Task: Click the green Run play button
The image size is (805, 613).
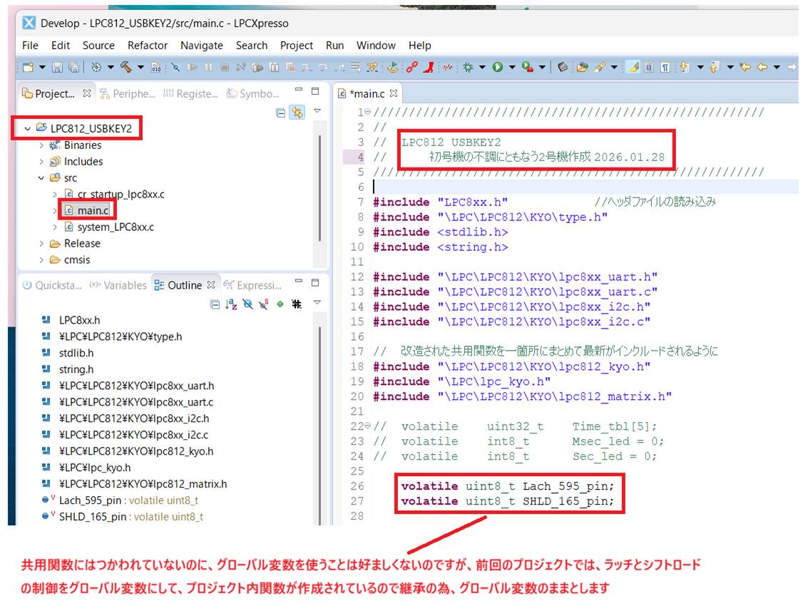Action: pyautogui.click(x=498, y=67)
